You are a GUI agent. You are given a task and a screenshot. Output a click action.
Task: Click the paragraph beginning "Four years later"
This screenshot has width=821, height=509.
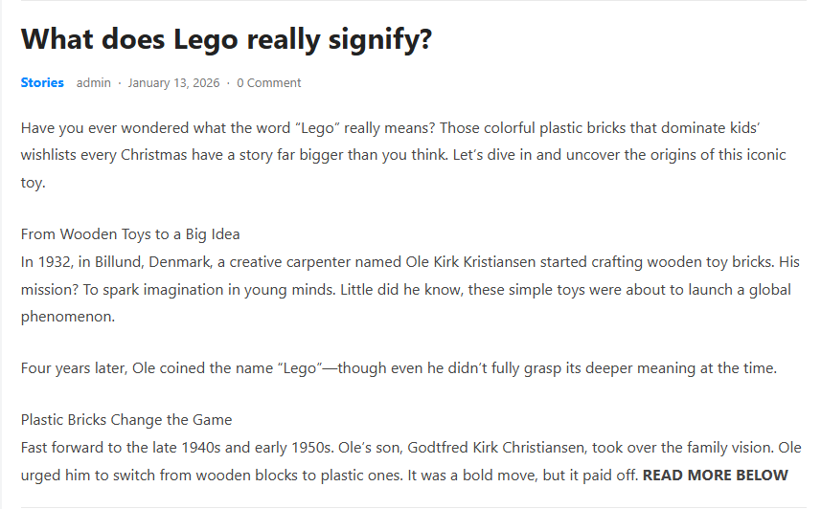pos(398,368)
